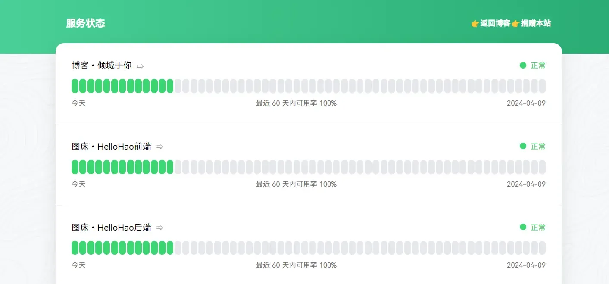
Task: Click the 服务状态 page title
Action: [x=85, y=23]
